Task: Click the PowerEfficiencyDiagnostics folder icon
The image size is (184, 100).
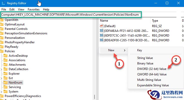Action: (2, 96)
